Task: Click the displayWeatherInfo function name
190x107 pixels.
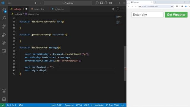Action: [x=43, y=22]
